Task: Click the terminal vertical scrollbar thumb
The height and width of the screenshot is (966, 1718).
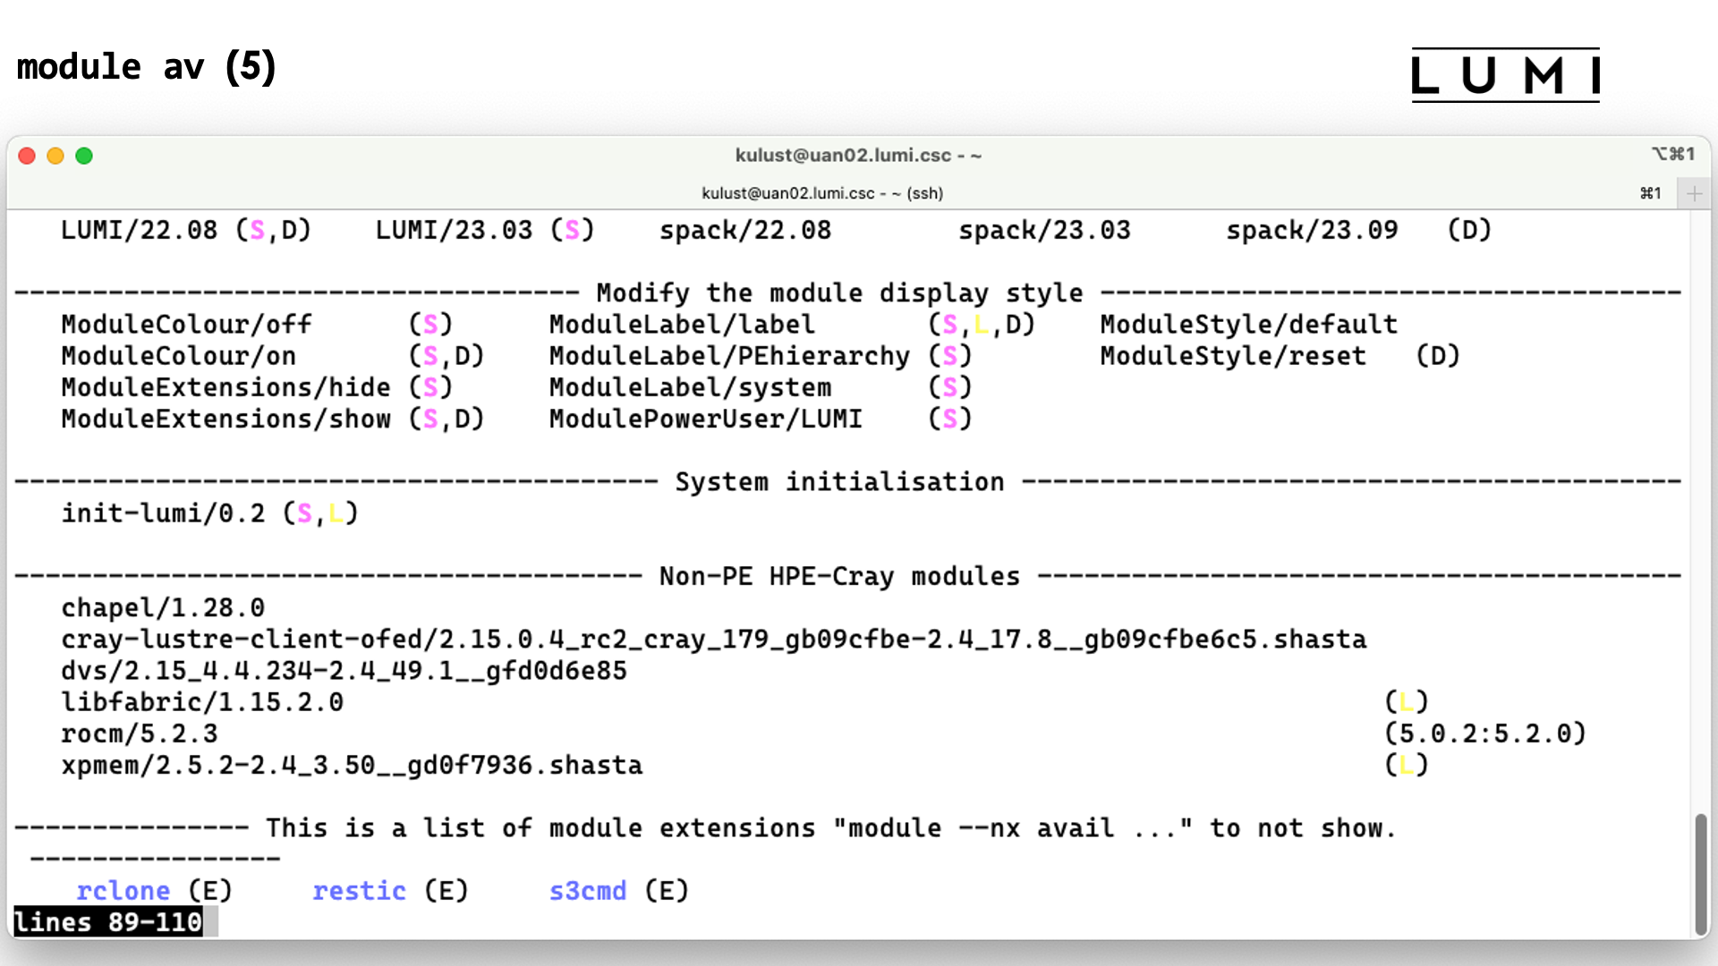Action: point(1700,874)
